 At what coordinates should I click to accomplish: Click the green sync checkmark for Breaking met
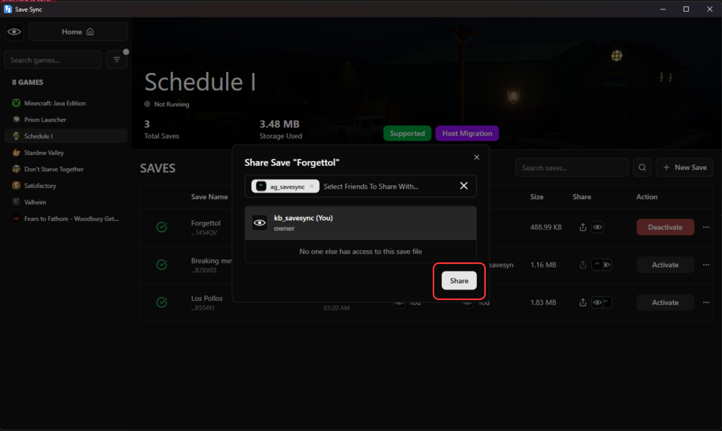(x=161, y=264)
